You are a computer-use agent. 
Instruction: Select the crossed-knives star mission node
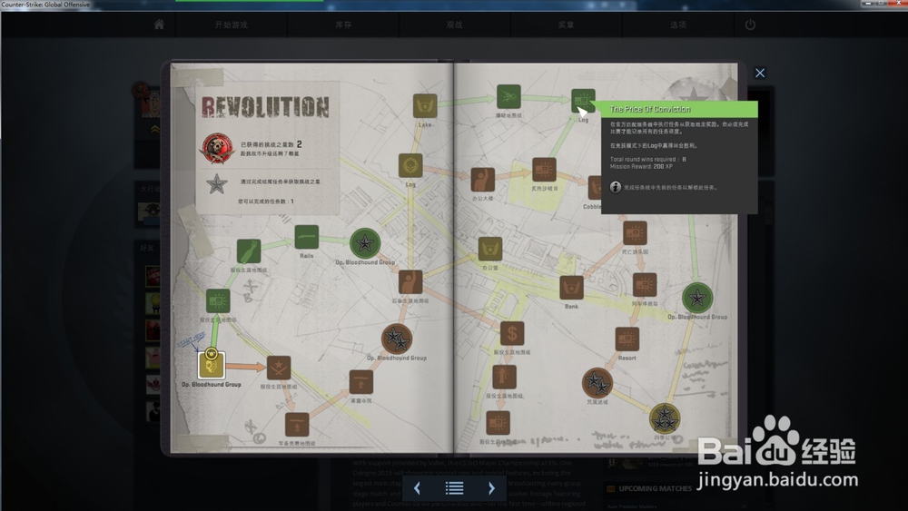click(x=279, y=369)
